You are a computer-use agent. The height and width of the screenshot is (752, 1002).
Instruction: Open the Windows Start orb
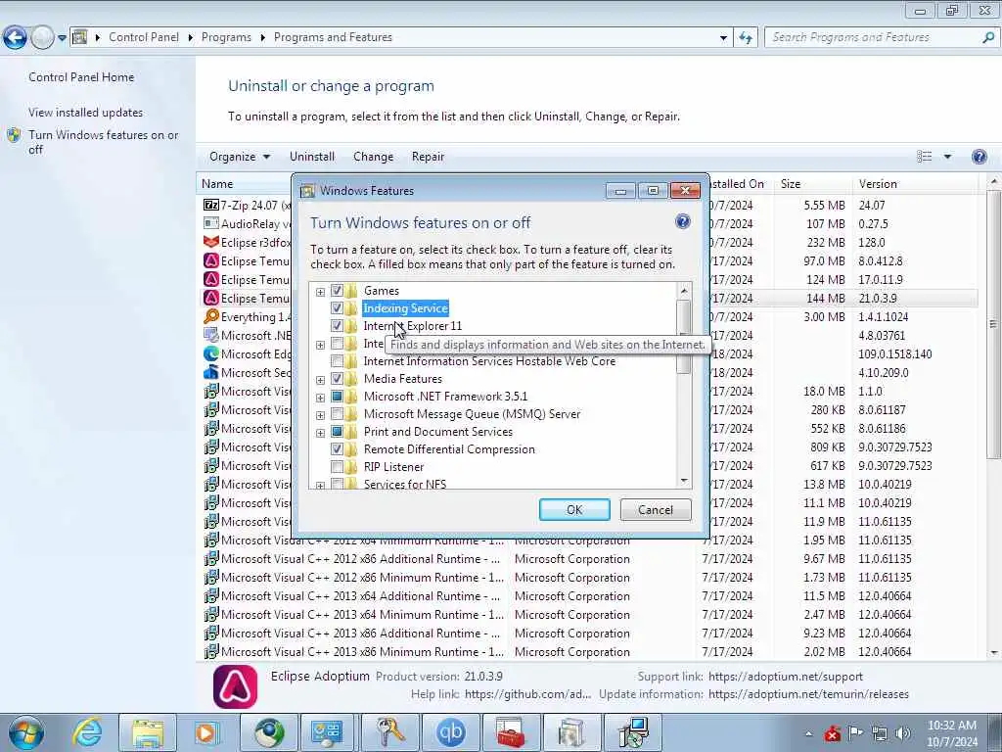(26, 732)
